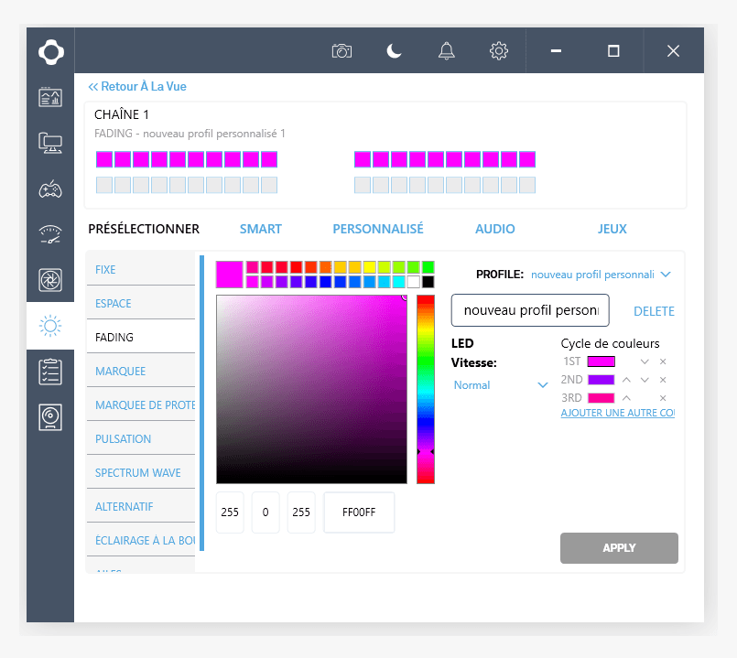Remove the 1ST color from the cycle
The height and width of the screenshot is (658, 737).
click(x=663, y=362)
